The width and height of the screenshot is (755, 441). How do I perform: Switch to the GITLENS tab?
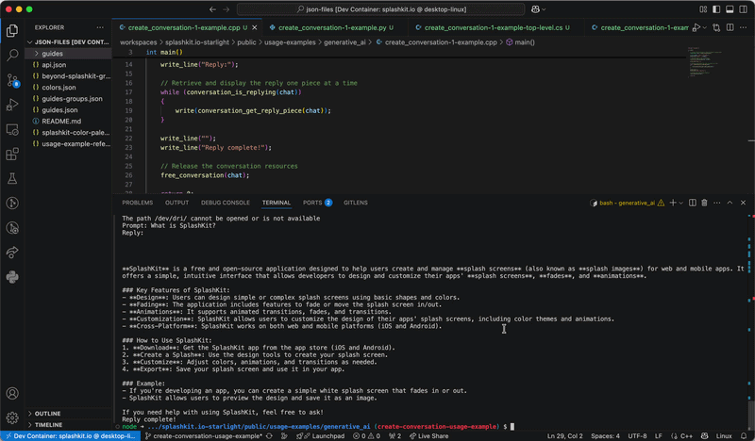click(x=356, y=203)
